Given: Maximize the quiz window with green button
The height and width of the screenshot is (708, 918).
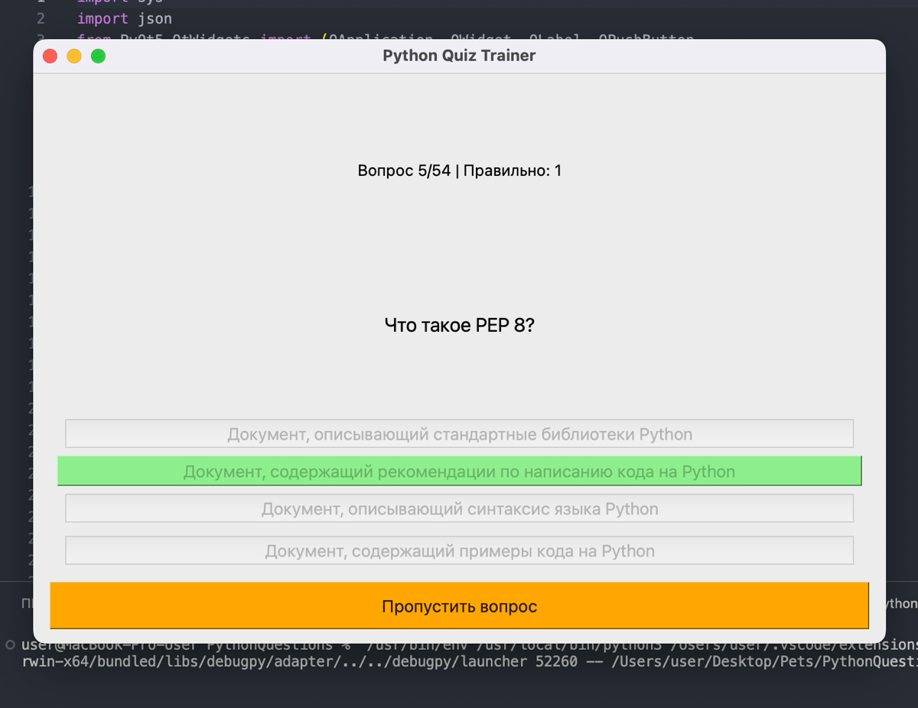Looking at the screenshot, I should coord(98,56).
